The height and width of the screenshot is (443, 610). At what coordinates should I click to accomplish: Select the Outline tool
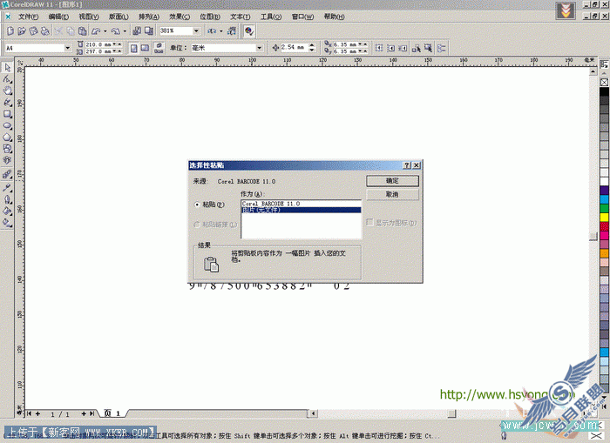[7, 199]
